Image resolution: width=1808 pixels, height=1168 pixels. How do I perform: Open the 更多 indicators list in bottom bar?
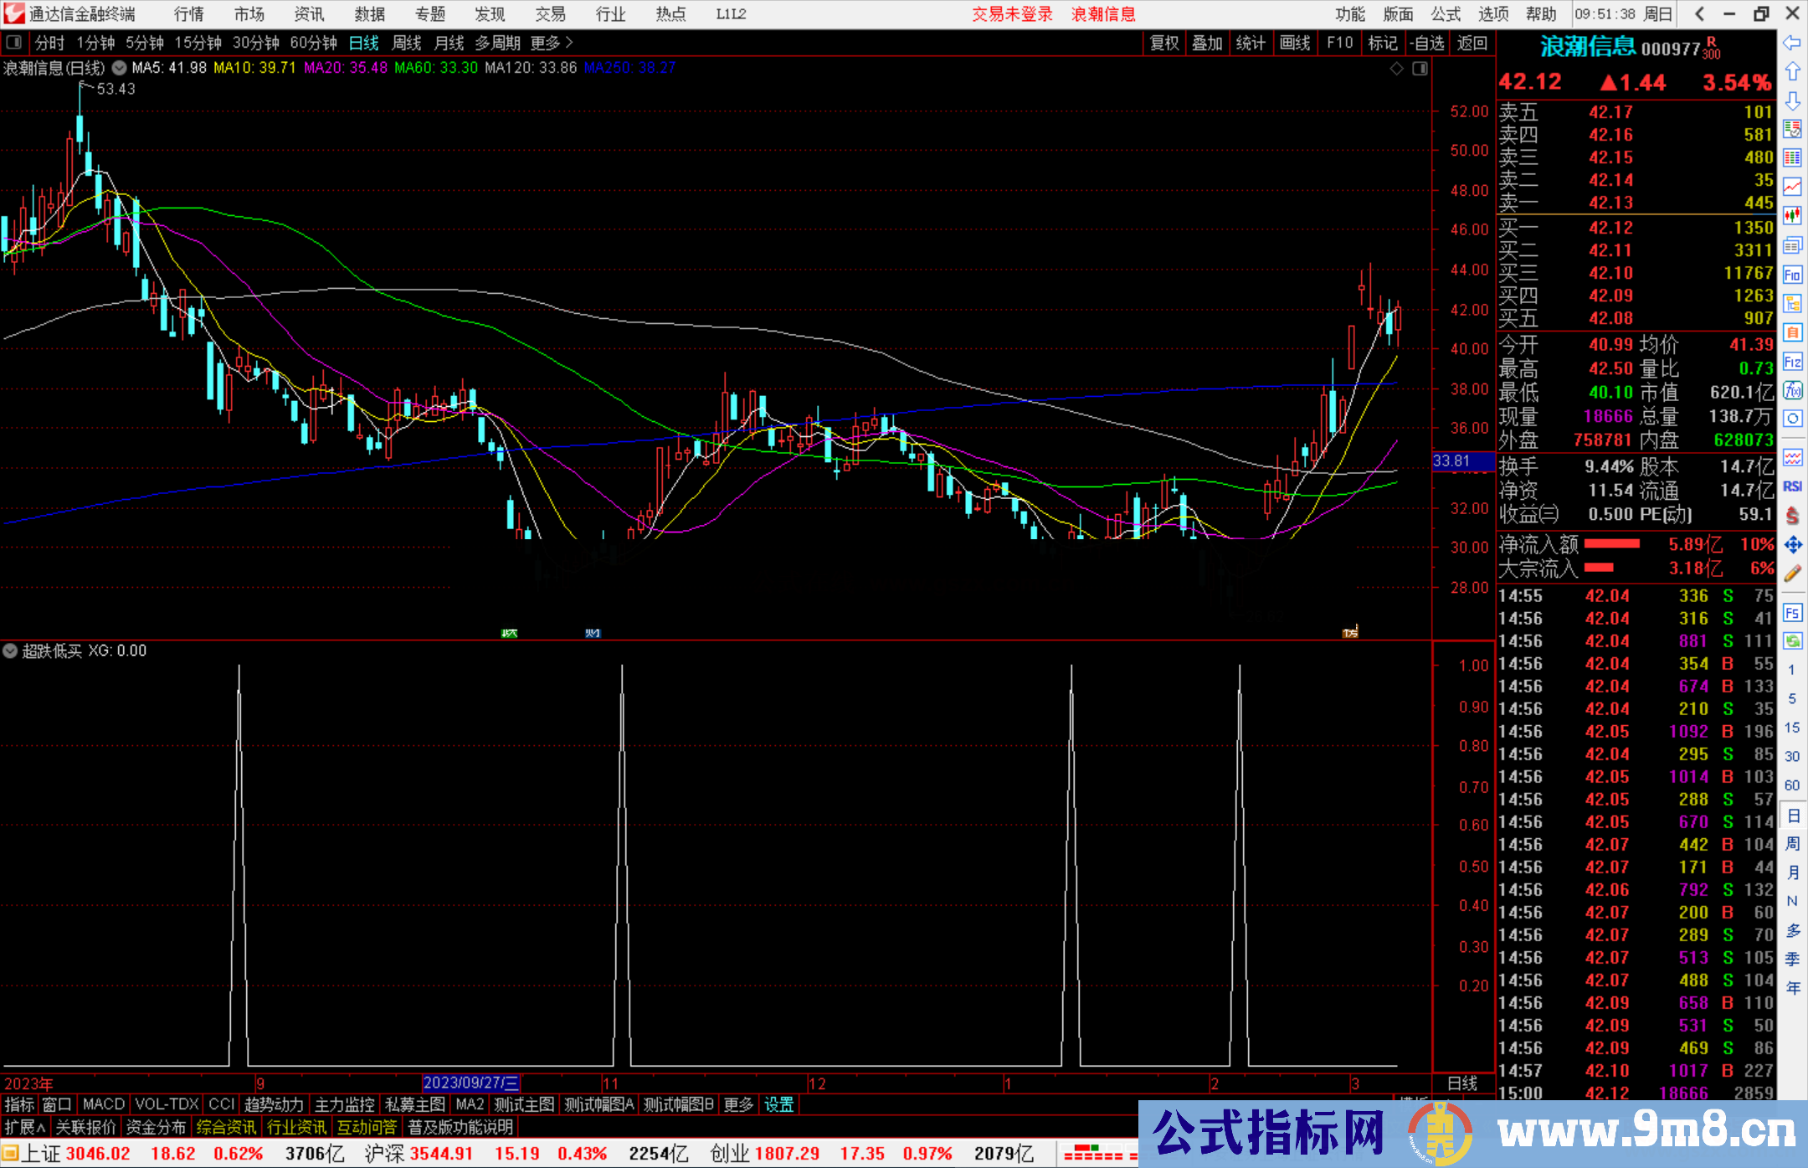coord(738,1104)
